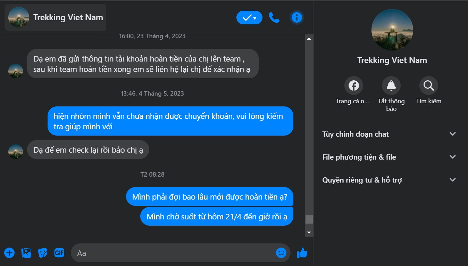Expand File phương tiện & file section
The height and width of the screenshot is (266, 468).
click(x=389, y=157)
